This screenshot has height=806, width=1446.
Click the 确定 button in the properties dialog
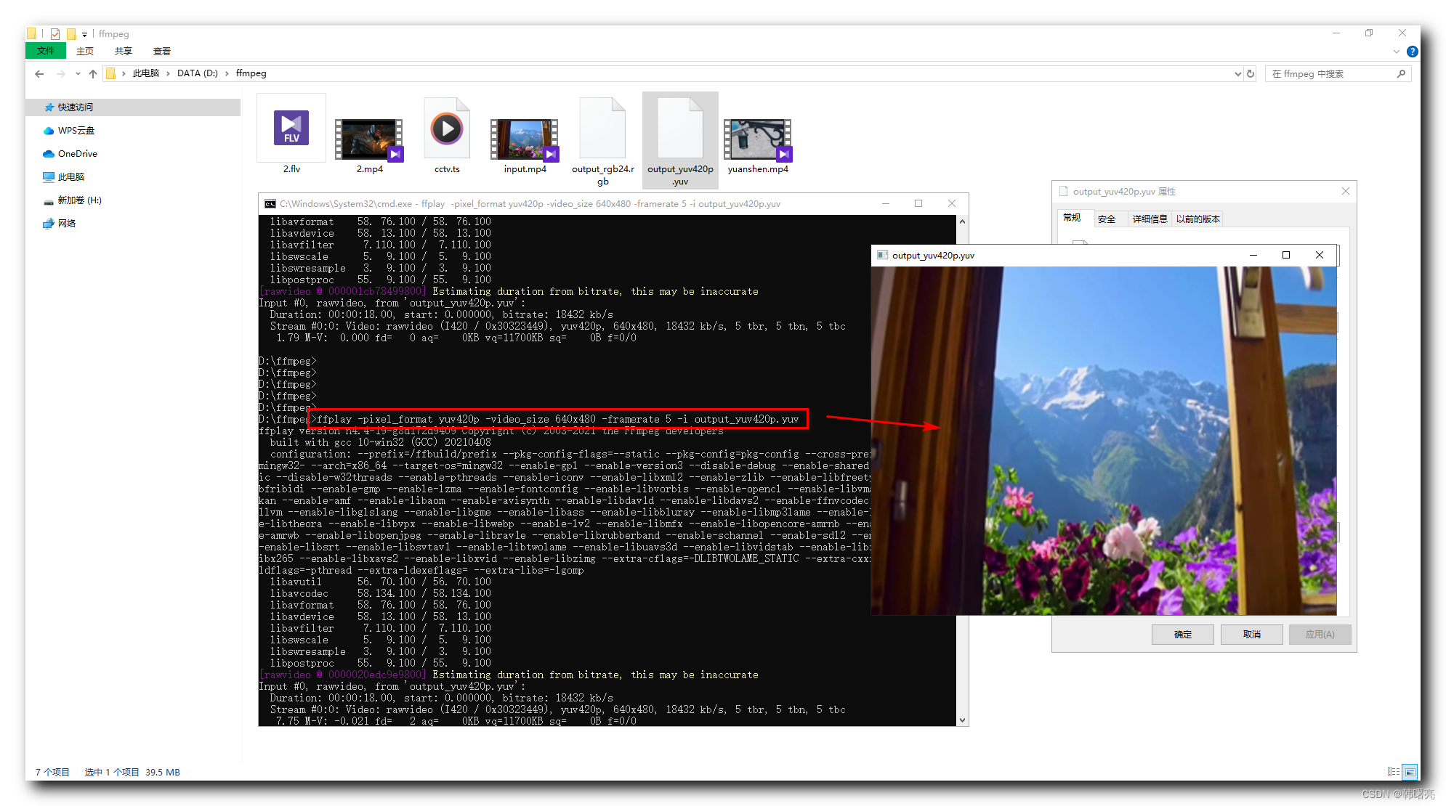coord(1182,634)
